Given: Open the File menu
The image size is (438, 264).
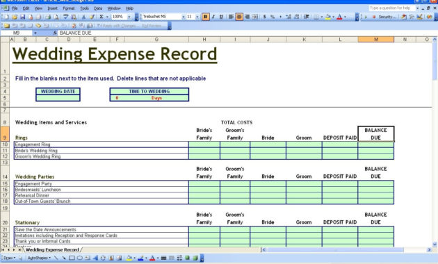Looking at the screenshot, I should pyautogui.click(x=15, y=8).
